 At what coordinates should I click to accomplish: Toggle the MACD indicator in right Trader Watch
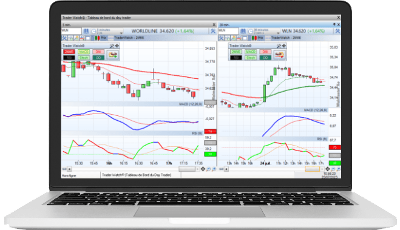pos(251,52)
